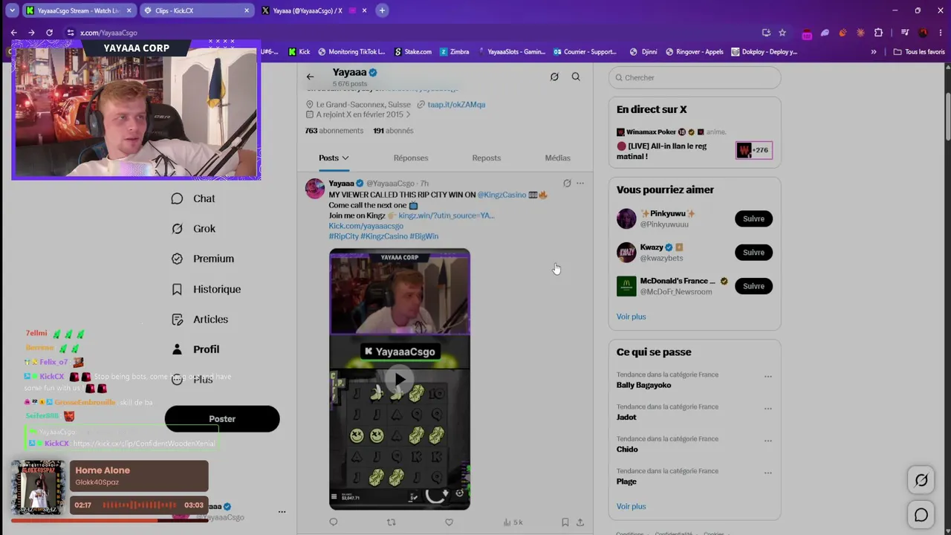
Task: Open the taap.it/okZAMqa profile link
Action: tap(456, 105)
